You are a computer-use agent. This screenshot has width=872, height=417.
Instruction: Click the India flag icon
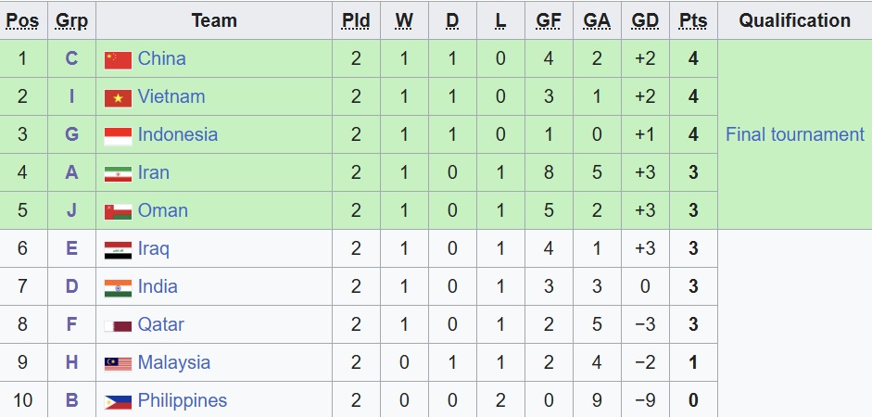118,288
